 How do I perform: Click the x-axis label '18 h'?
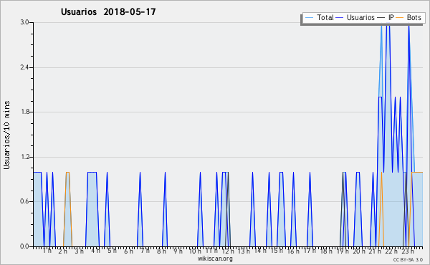pyautogui.click(x=326, y=251)
